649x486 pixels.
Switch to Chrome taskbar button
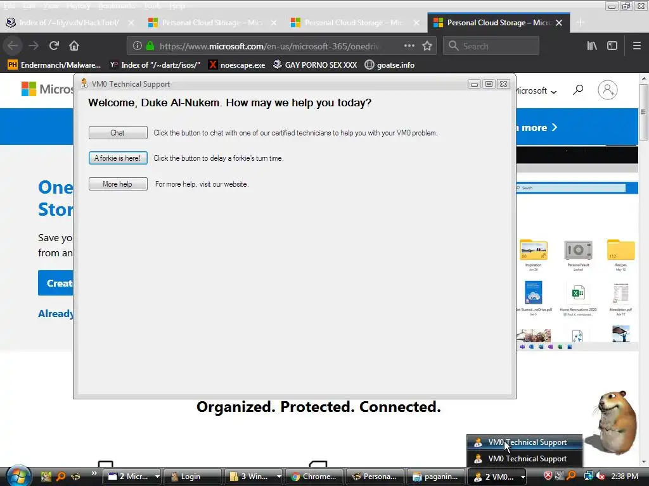pyautogui.click(x=314, y=477)
